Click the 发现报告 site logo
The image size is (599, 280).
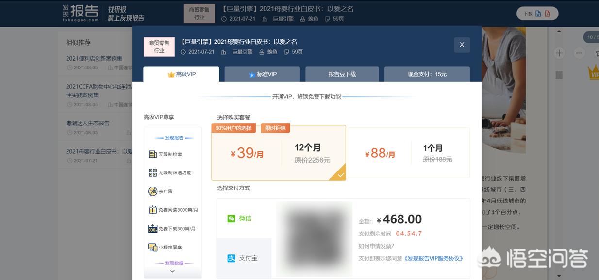click(x=81, y=13)
